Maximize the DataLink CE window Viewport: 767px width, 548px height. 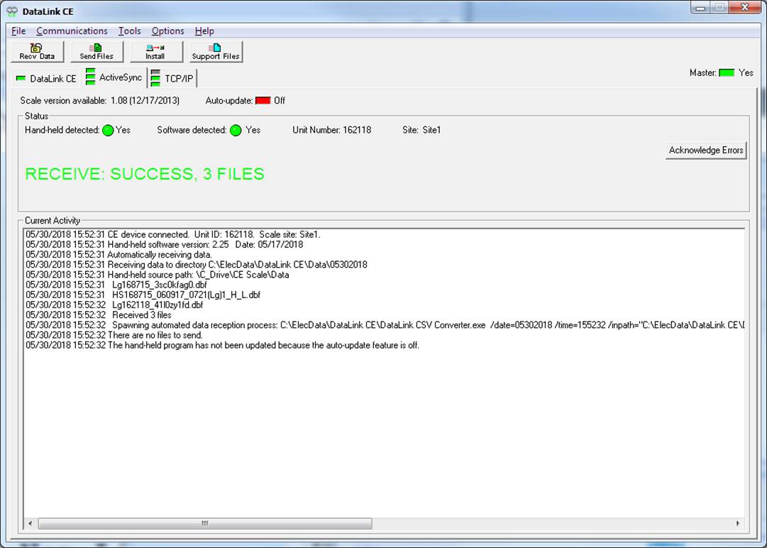tap(720, 7)
